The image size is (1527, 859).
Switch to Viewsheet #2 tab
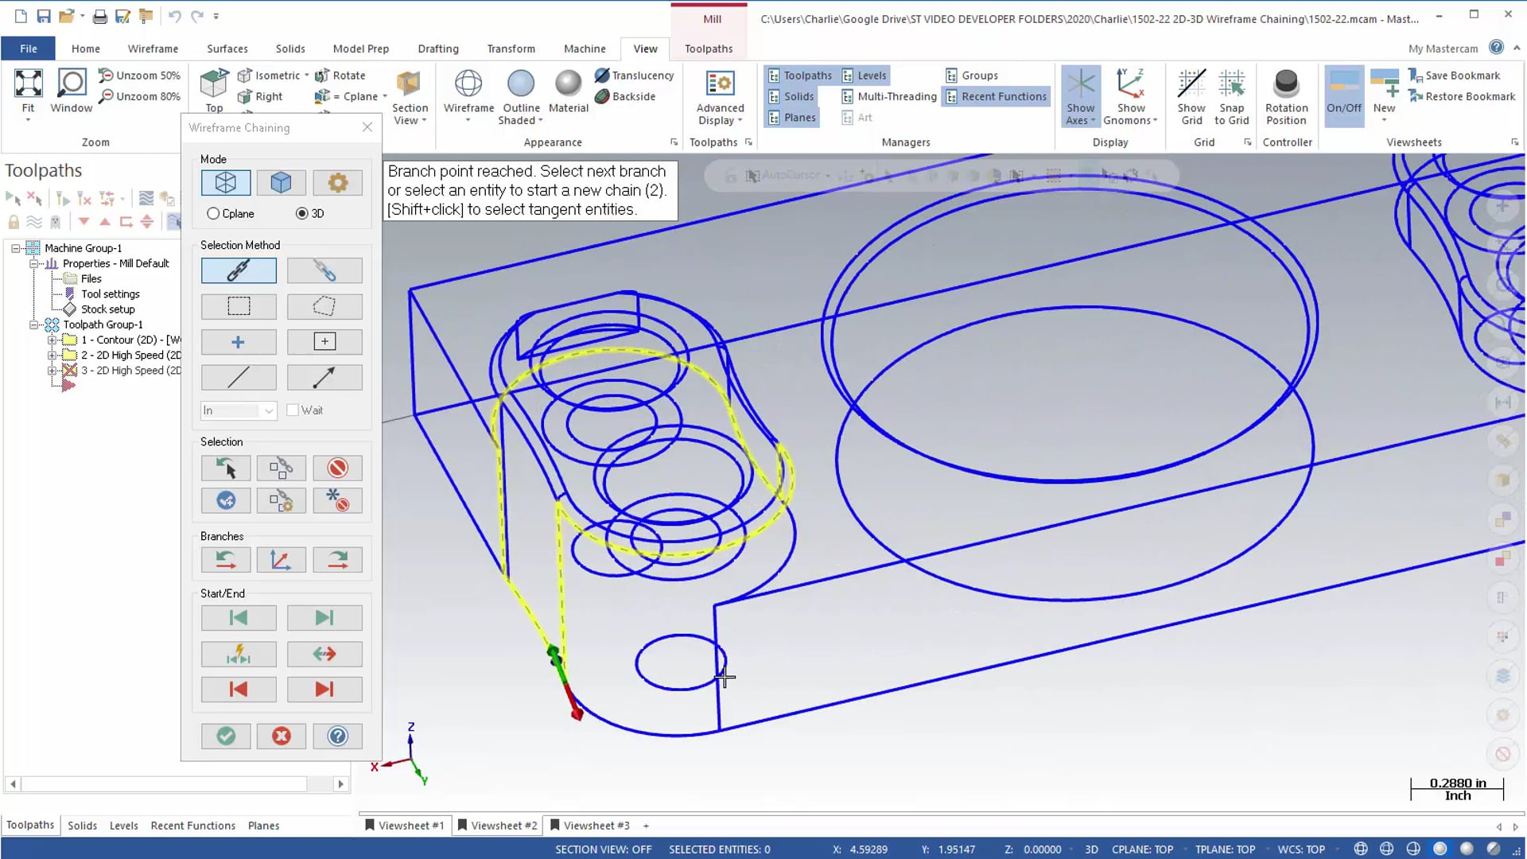tap(501, 826)
